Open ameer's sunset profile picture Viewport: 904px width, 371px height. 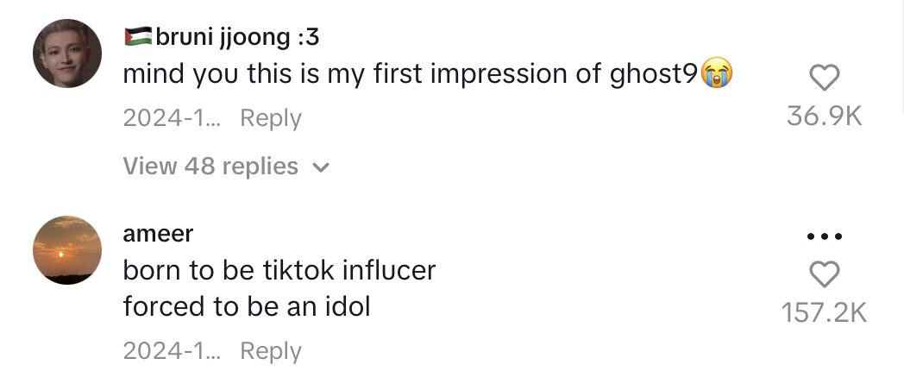pyautogui.click(x=67, y=251)
